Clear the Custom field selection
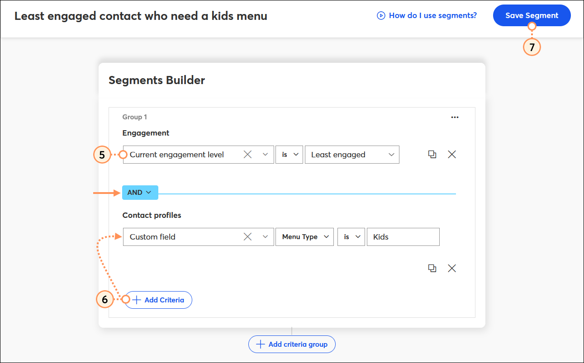 (247, 236)
